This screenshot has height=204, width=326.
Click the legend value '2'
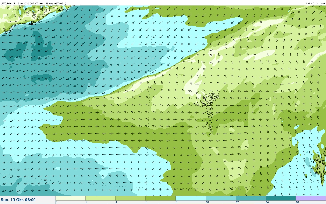[x=86, y=202]
